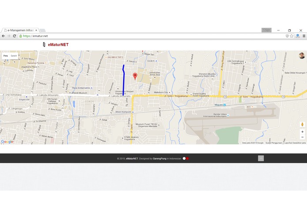
Task: Click Sheraton Mustika Yogyakarta Resort label
Action: click(204, 75)
